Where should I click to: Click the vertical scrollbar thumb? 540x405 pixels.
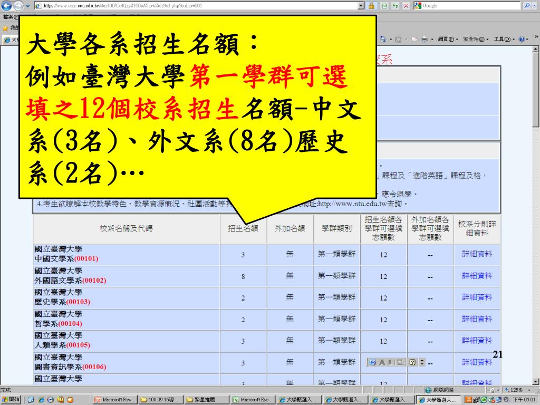(536, 90)
